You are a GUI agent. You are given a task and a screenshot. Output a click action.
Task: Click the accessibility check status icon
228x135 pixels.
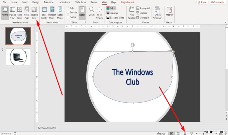[x=15, y=134]
